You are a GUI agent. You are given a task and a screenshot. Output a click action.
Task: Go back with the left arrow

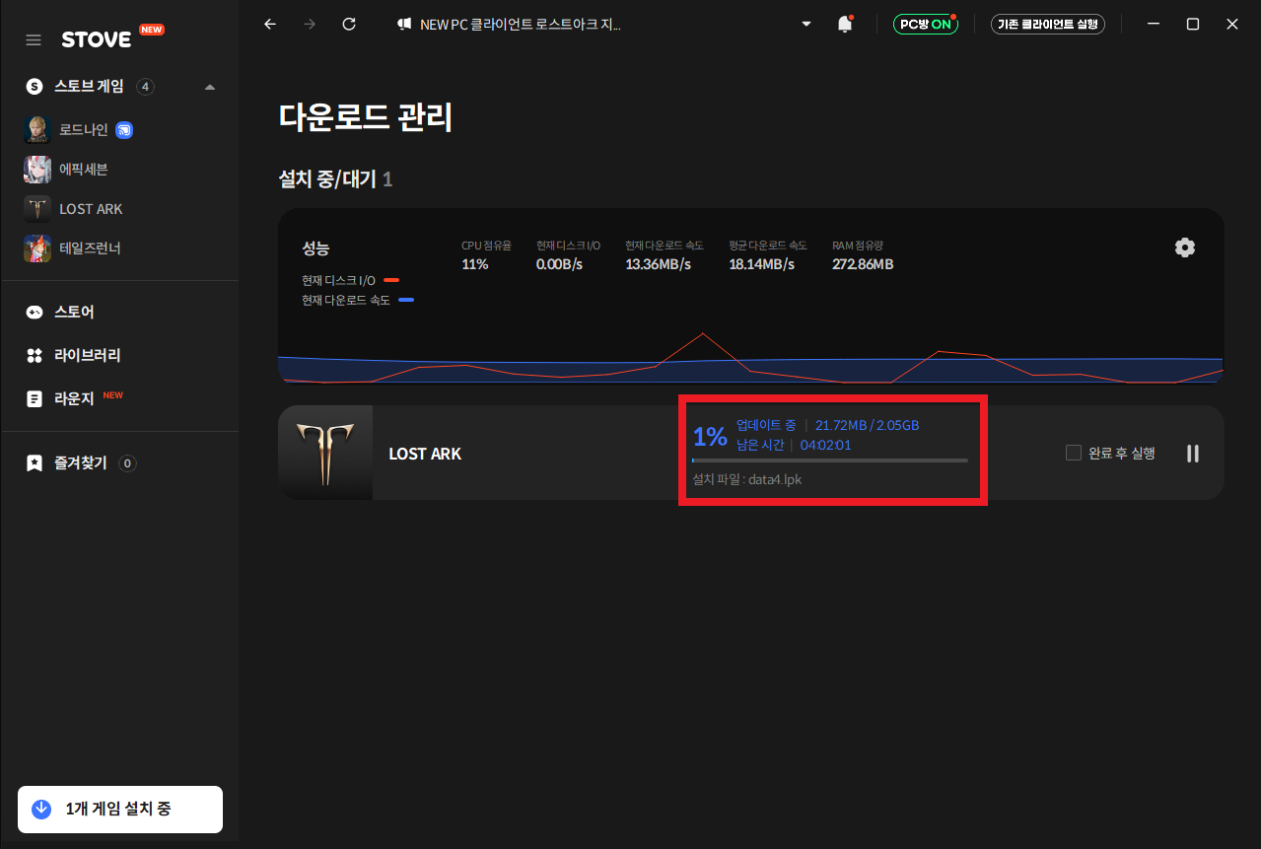(x=270, y=24)
